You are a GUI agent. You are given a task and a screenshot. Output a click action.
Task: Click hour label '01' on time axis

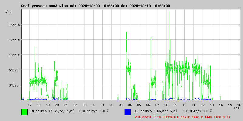pyautogui.click(x=102, y=105)
